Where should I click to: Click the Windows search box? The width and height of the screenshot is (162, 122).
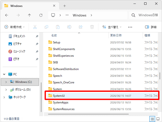click(144, 15)
